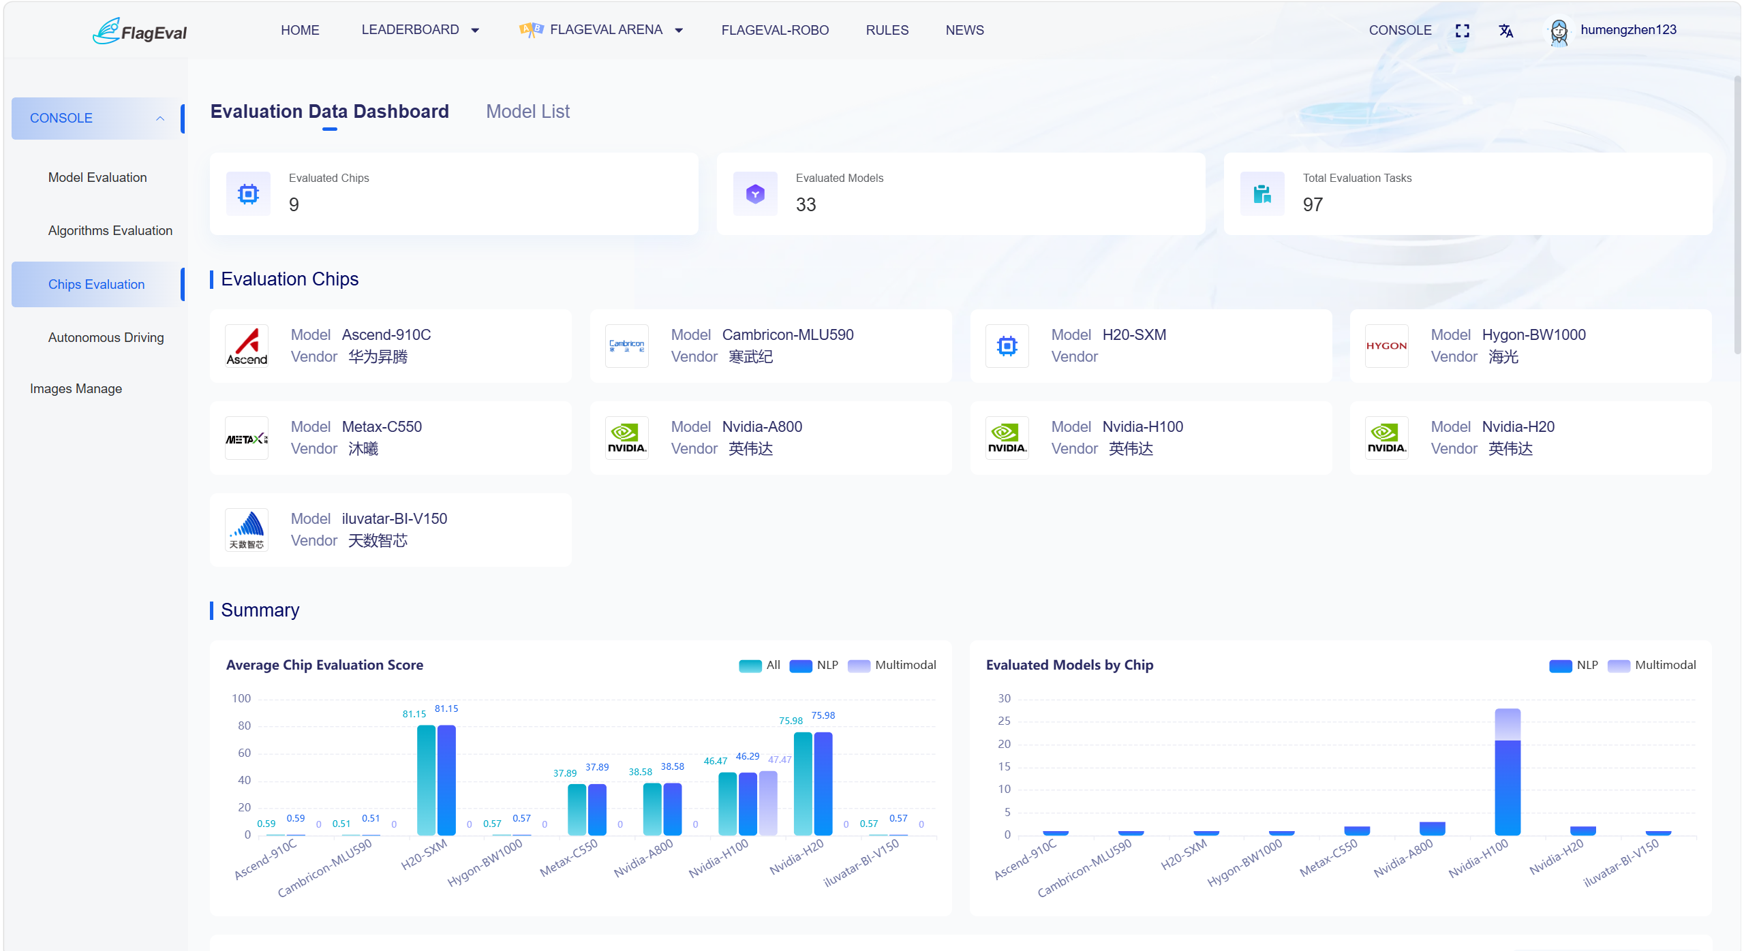Click the FlagEval logo

coord(140,31)
